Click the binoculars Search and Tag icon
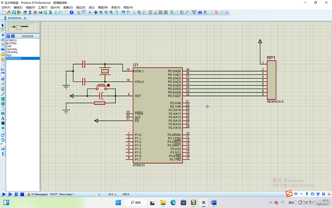Screen dimensions: 332x208 click(200, 13)
